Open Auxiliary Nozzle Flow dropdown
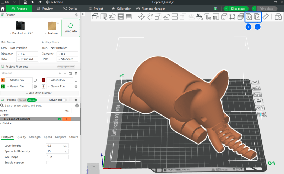284x174 pixels. 67,59
